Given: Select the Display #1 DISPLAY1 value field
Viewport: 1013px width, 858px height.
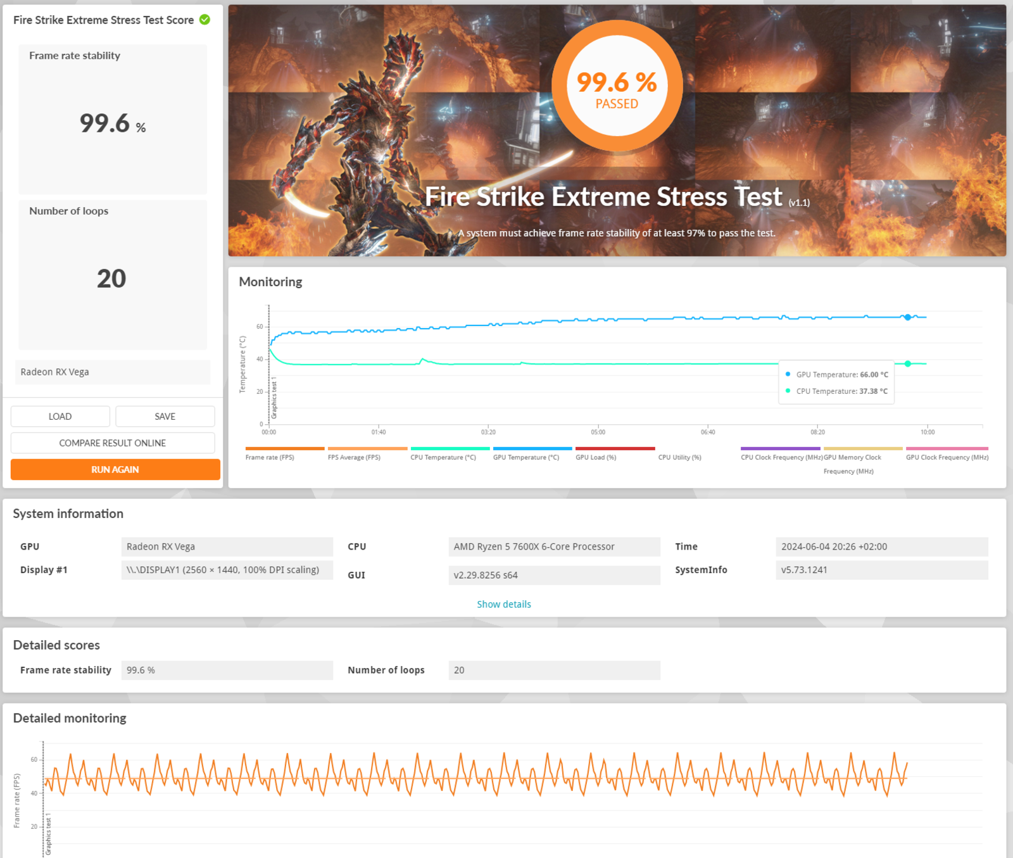Looking at the screenshot, I should coord(227,570).
